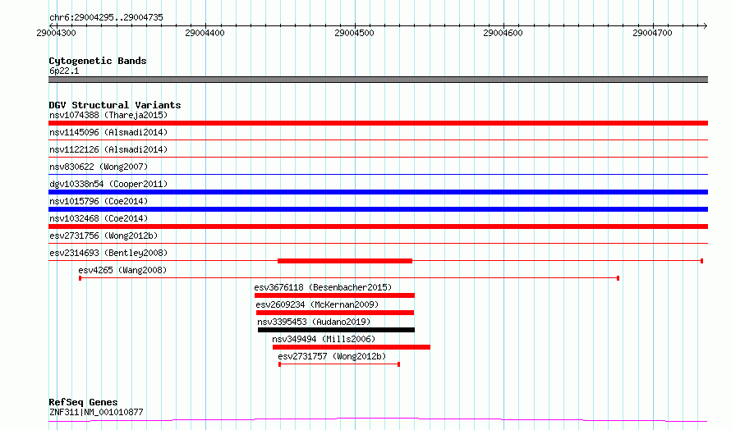
Task: Select the thick red segment of esv2314693
Action: [345, 261]
